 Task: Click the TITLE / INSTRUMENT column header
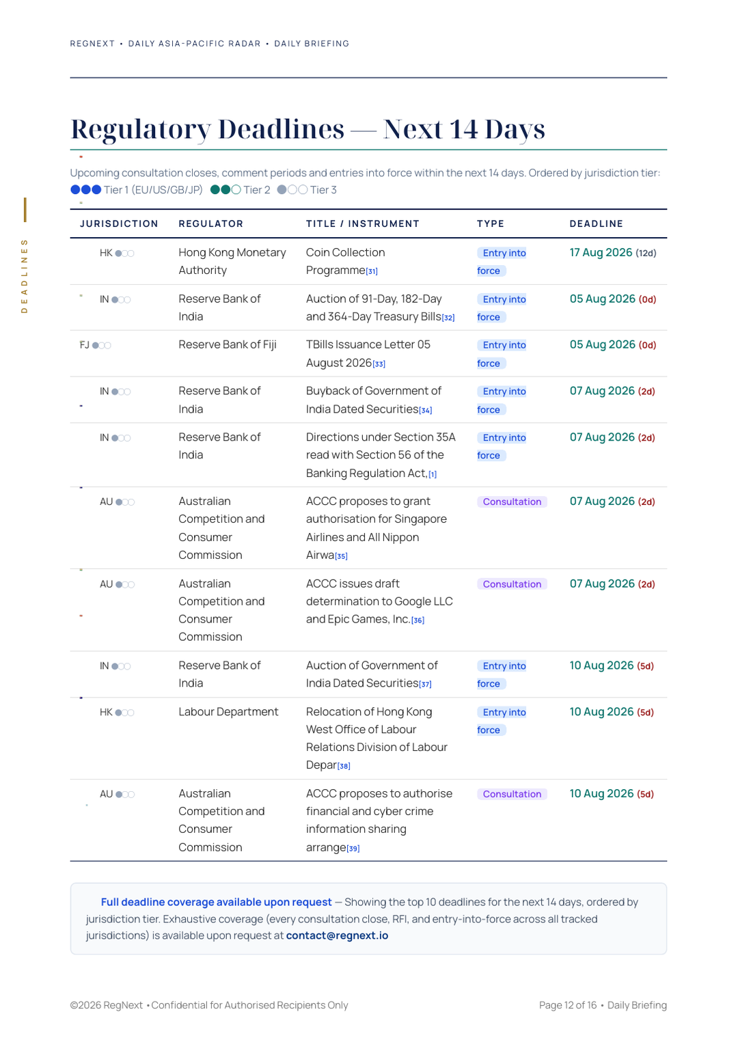[362, 223]
